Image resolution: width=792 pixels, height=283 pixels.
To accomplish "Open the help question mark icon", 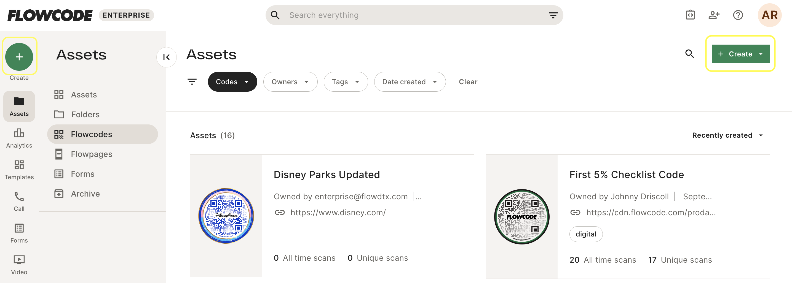I will pyautogui.click(x=738, y=15).
